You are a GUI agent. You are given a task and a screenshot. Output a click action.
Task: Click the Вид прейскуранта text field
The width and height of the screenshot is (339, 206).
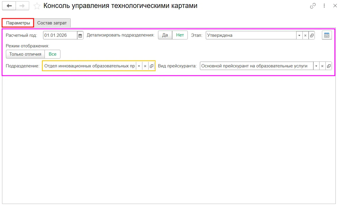click(x=257, y=66)
